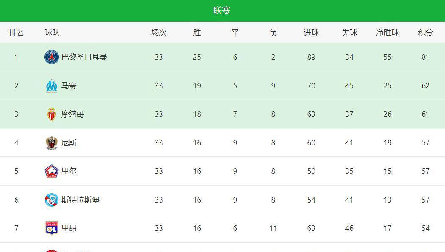Click the 失球 column header
The image size is (445, 252).
coord(349,33)
